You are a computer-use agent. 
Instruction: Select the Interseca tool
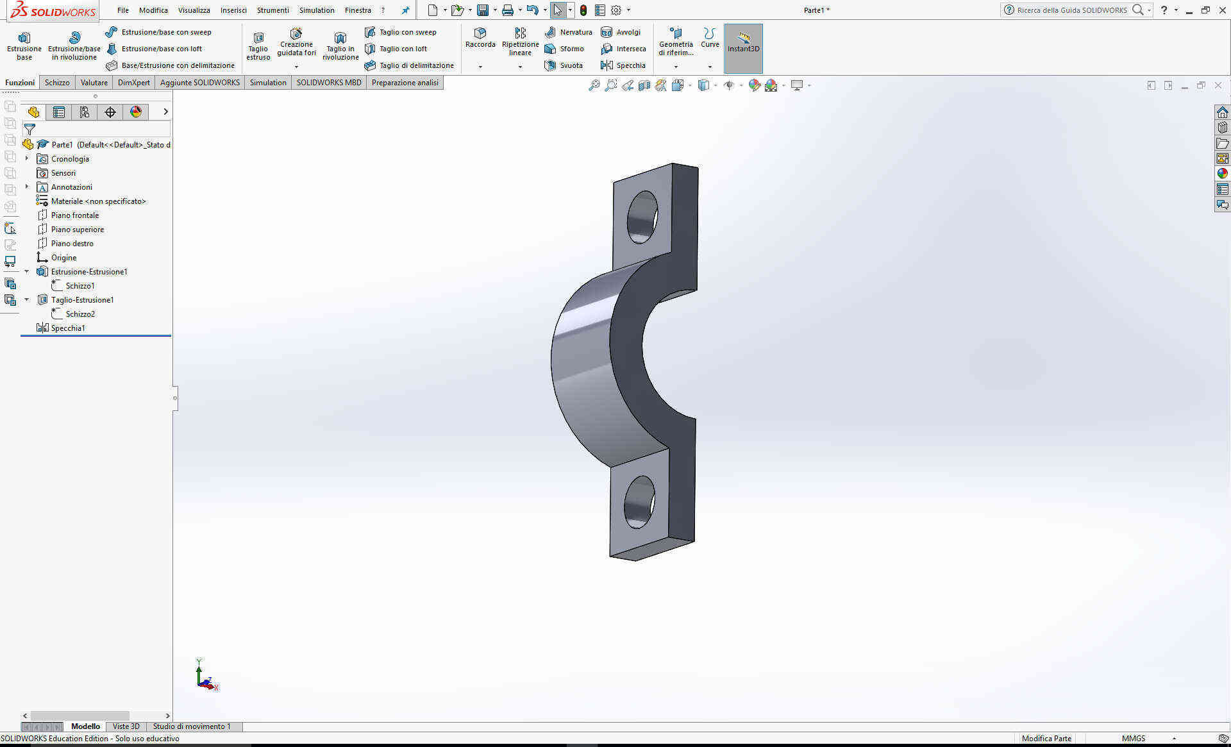click(x=623, y=49)
